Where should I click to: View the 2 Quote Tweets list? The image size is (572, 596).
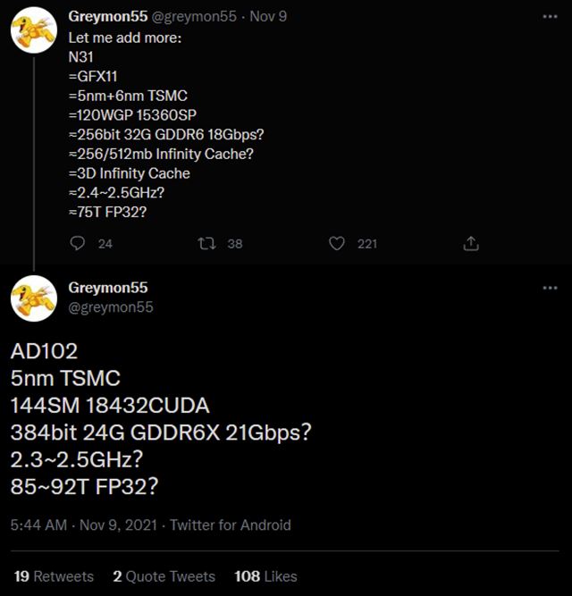click(x=164, y=576)
